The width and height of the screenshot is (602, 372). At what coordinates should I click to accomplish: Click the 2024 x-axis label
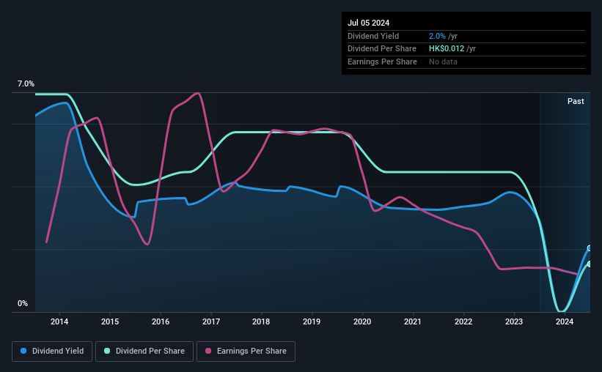(565, 321)
